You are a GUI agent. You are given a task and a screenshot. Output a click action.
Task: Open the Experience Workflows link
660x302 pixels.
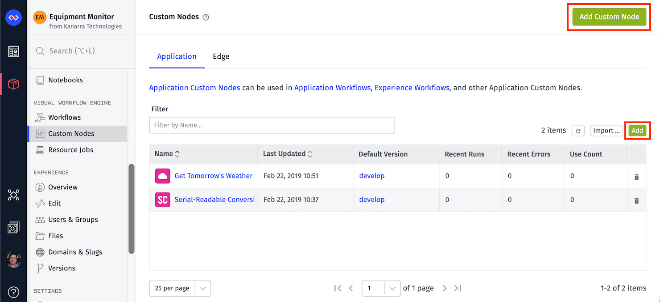412,88
